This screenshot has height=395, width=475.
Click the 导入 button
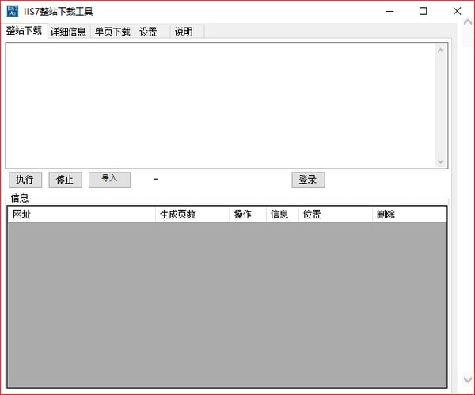(109, 179)
